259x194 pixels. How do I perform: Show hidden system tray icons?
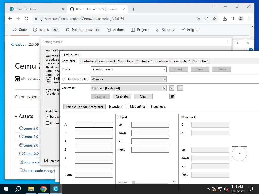click(x=208, y=189)
